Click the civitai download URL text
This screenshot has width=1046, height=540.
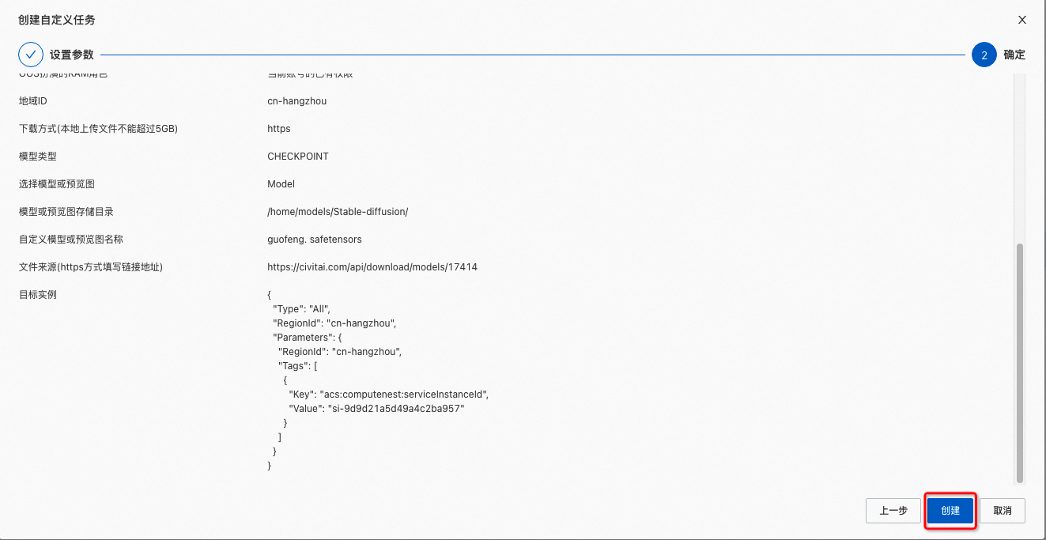coord(372,267)
